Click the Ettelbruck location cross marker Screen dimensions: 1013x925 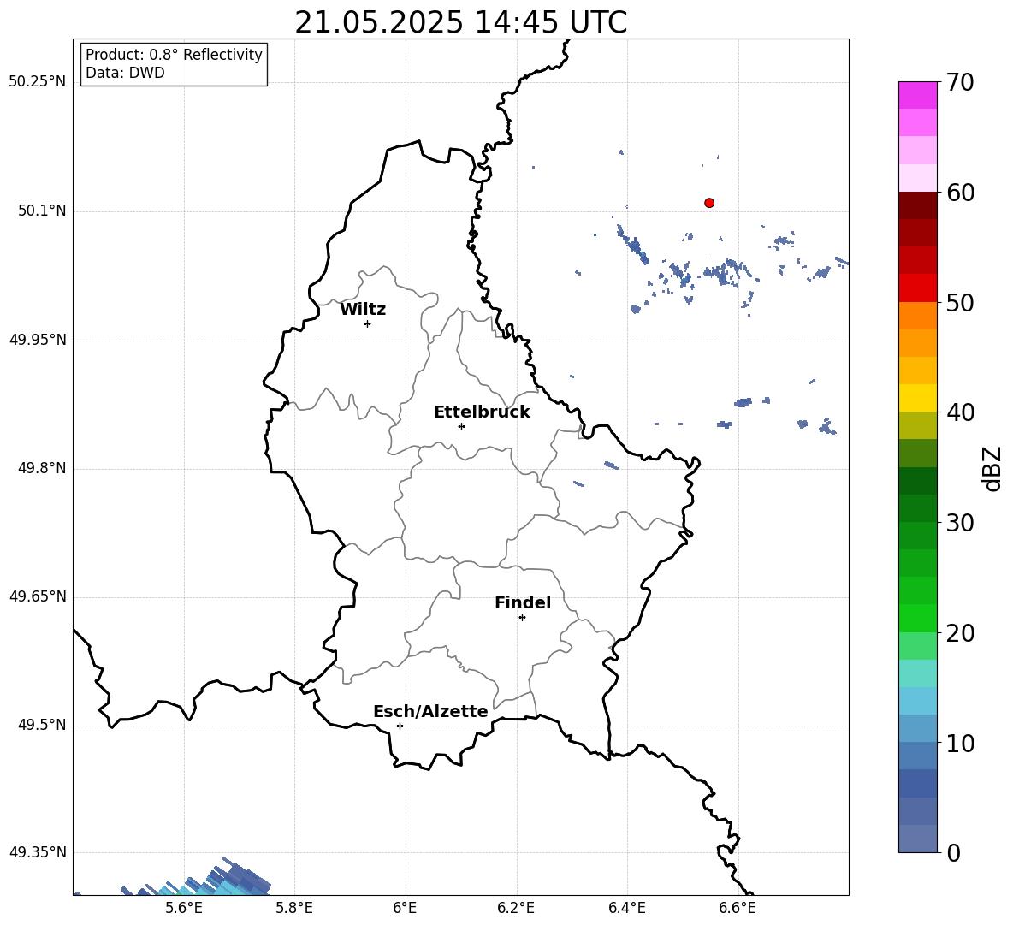pos(461,426)
